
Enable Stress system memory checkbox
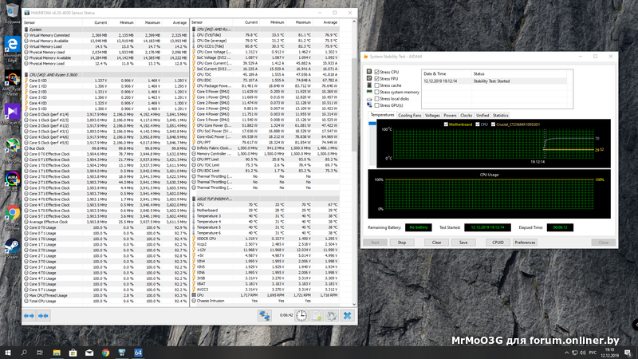377,92
